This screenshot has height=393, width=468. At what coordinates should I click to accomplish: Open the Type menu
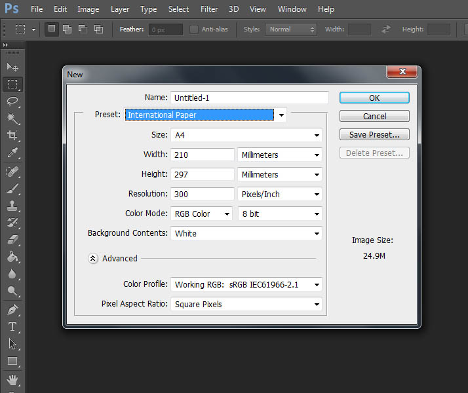click(x=148, y=9)
